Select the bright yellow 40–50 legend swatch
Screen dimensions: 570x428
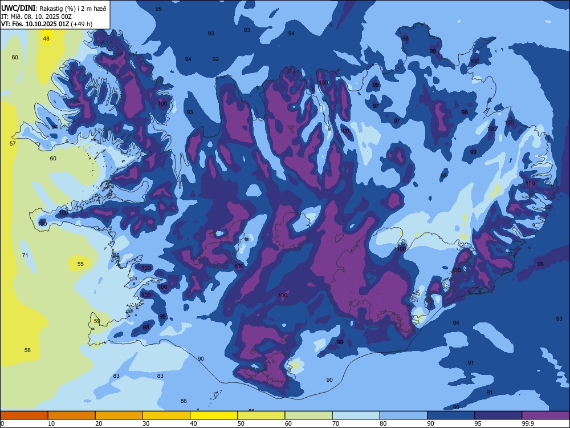[214, 415]
